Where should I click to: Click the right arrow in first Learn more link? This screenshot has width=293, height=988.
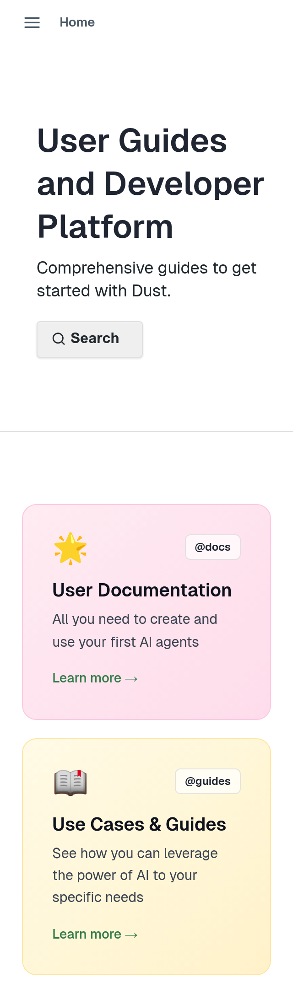pyautogui.click(x=132, y=677)
